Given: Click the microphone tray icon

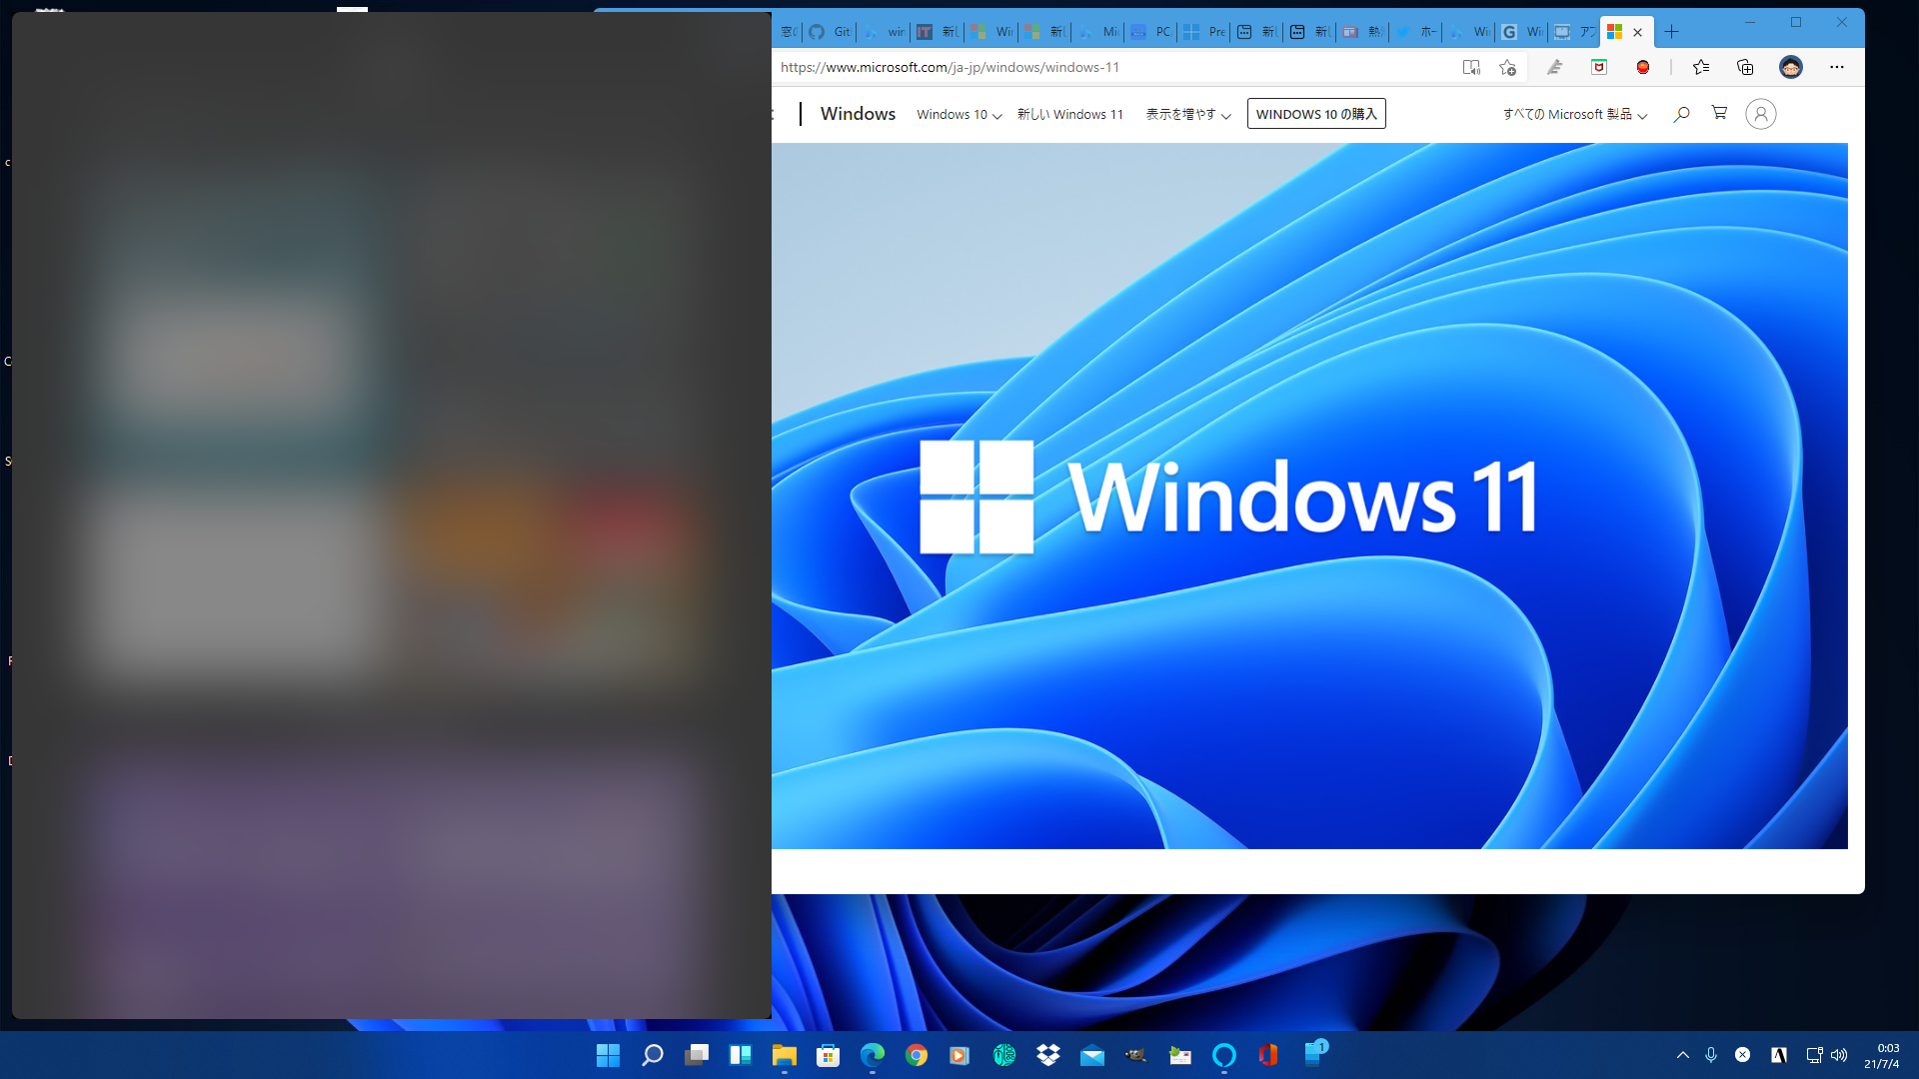Looking at the screenshot, I should (x=1711, y=1055).
